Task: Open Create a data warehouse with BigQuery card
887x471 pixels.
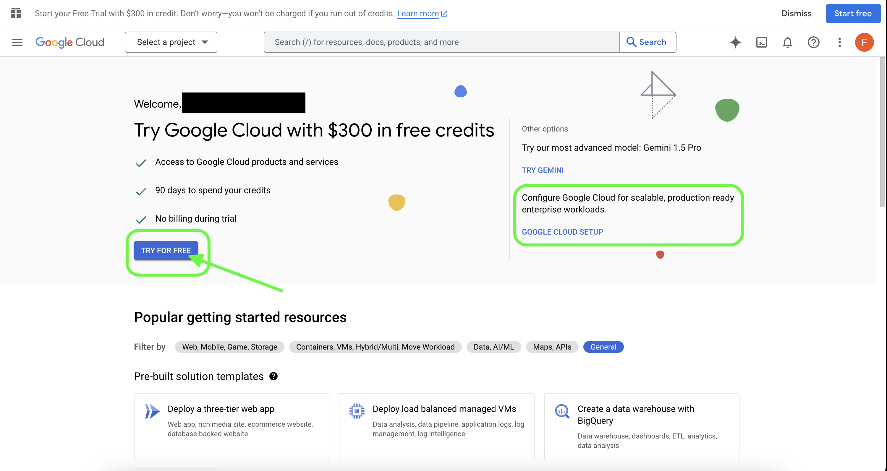Action: (x=642, y=427)
